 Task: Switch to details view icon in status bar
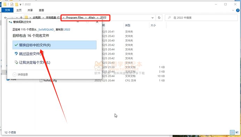pyautogui.click(x=232, y=132)
